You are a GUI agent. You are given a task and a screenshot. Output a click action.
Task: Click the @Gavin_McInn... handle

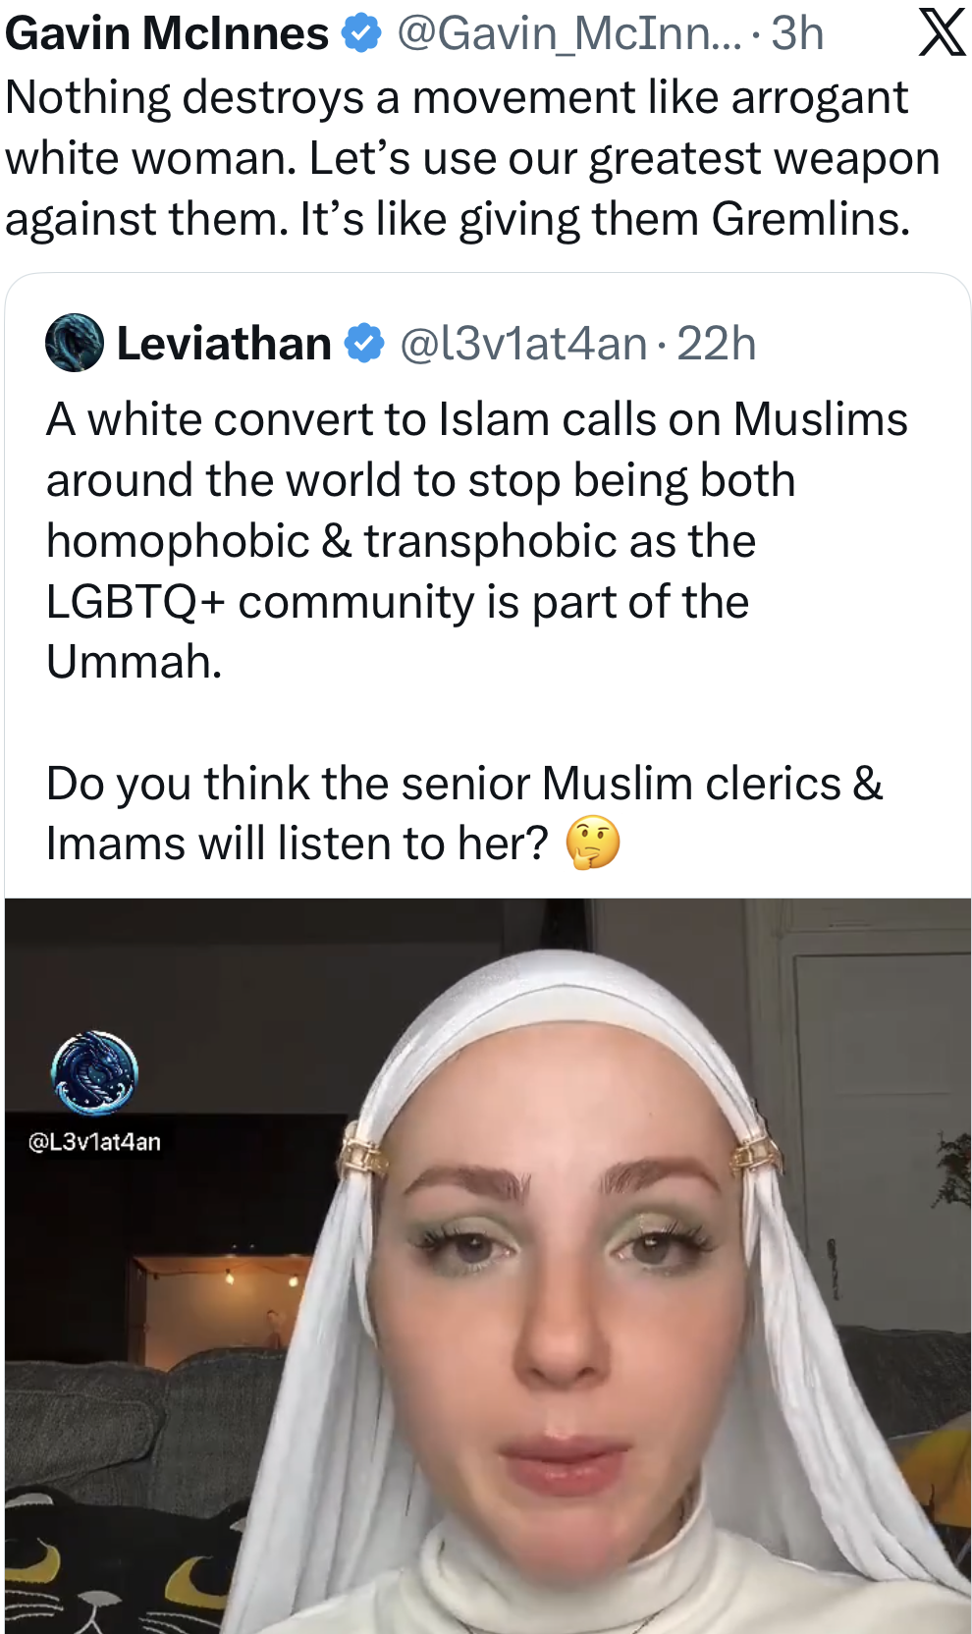(569, 34)
